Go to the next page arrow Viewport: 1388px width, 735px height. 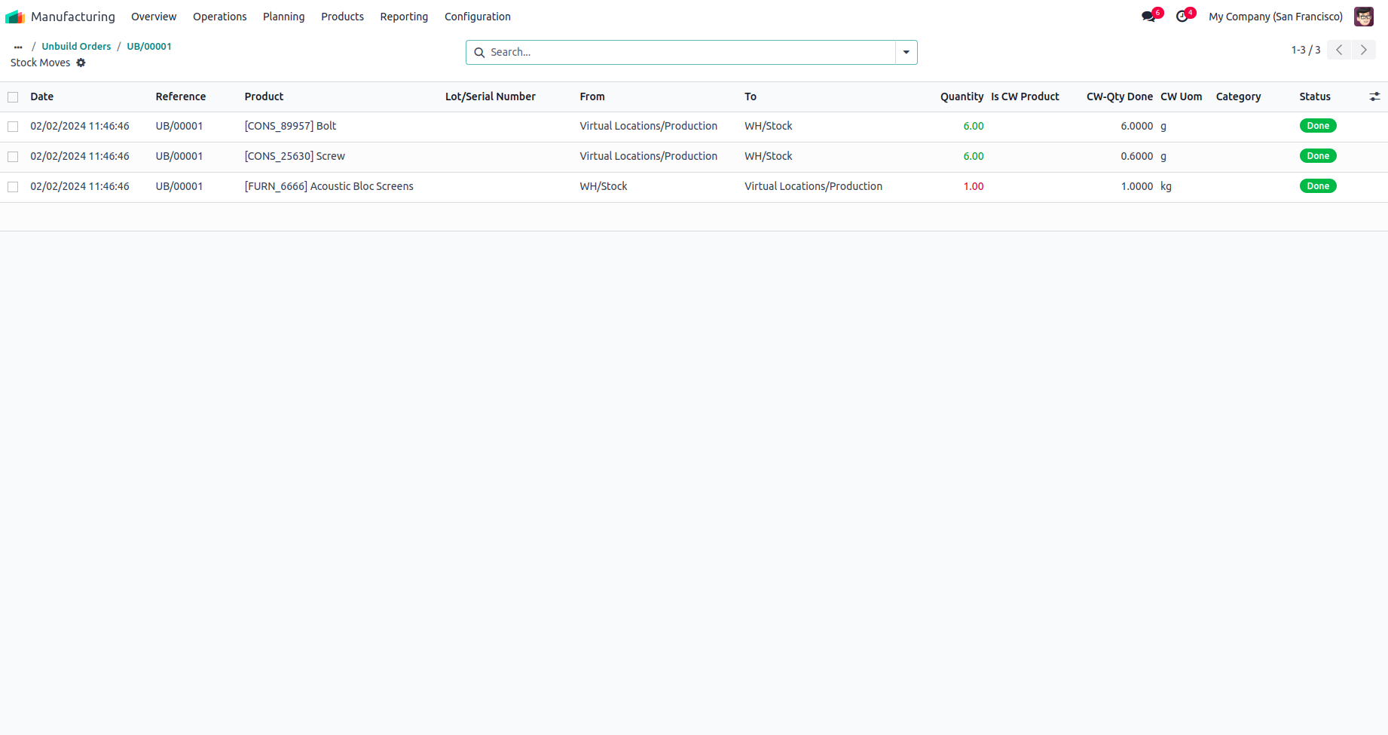1363,50
